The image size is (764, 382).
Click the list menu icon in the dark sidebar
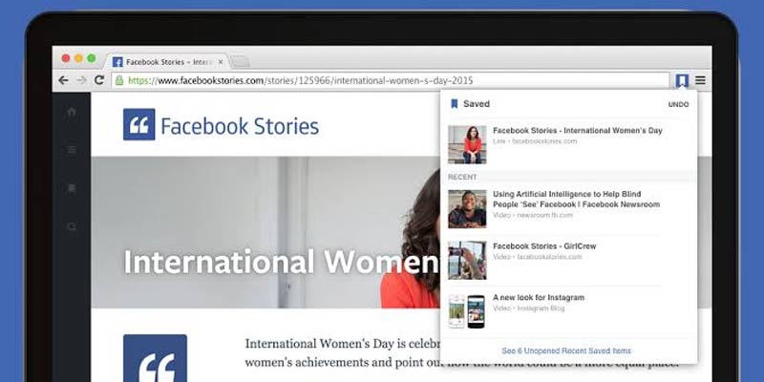click(72, 150)
